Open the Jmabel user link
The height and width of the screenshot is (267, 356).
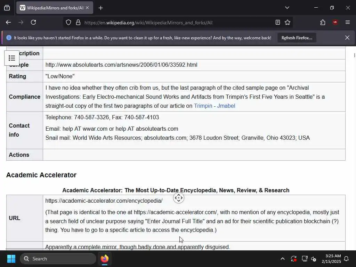[226, 106]
